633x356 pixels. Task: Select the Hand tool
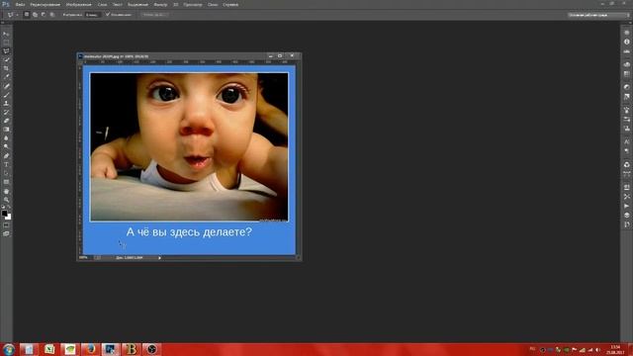[x=6, y=191]
